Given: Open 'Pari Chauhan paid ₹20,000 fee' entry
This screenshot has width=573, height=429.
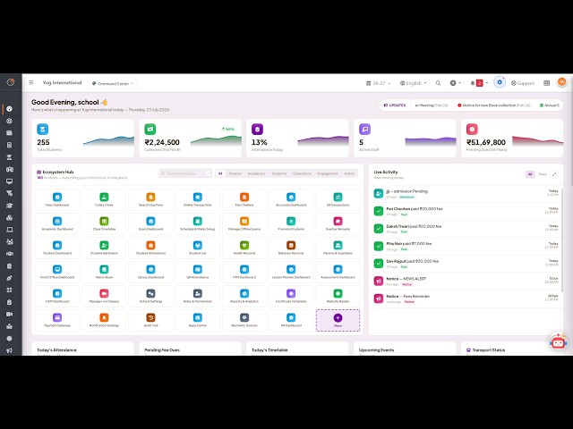Looking at the screenshot, I should pos(466,211).
